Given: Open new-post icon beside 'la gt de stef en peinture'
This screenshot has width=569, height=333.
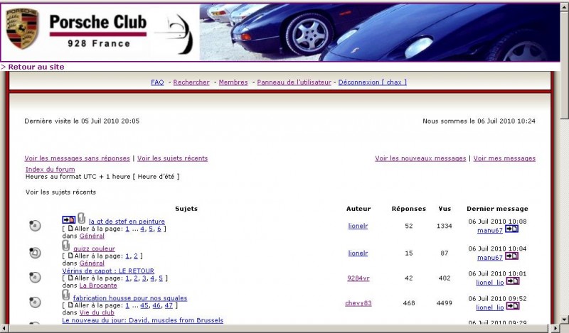Looking at the screenshot, I should 68,219.
